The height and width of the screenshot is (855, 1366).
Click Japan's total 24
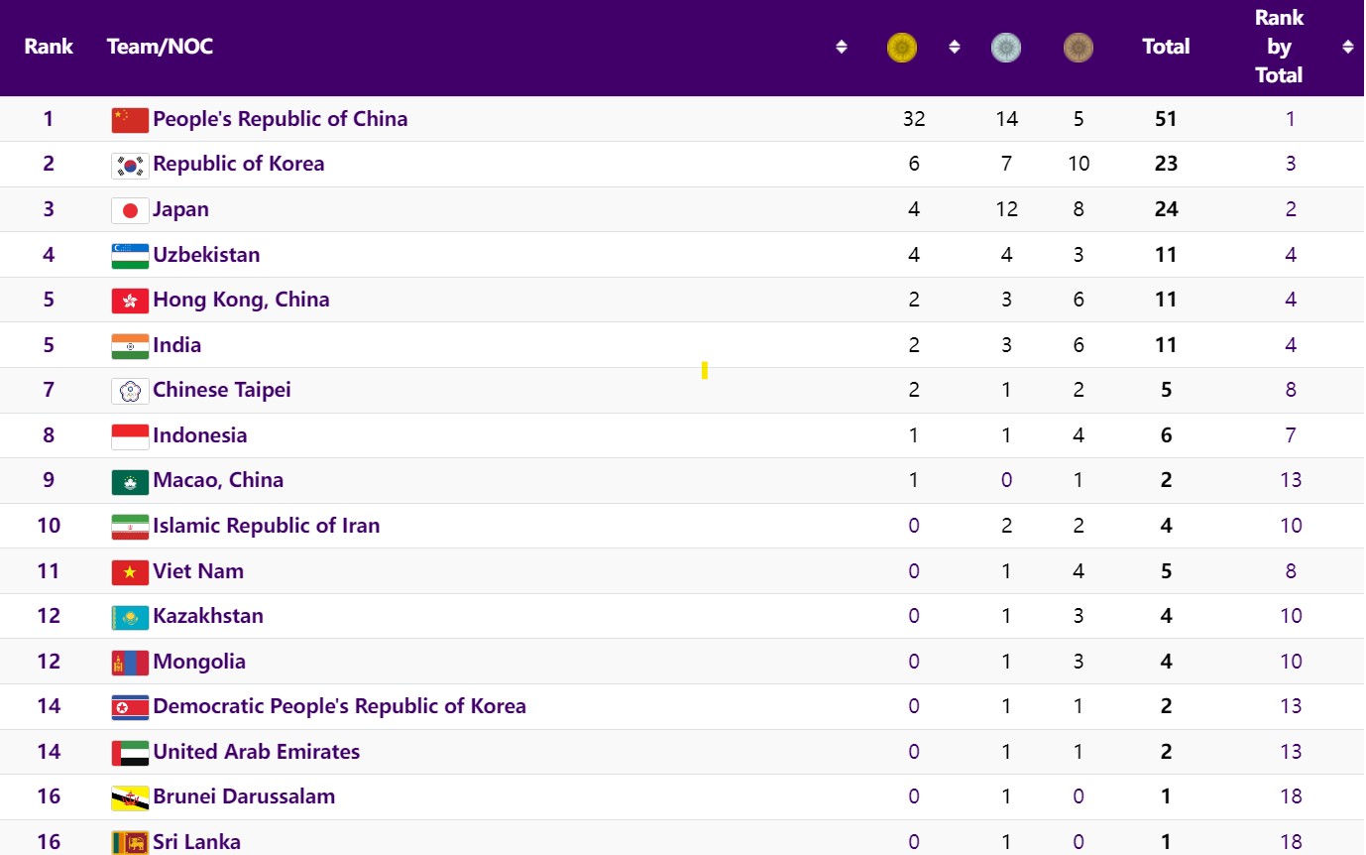(x=1166, y=209)
